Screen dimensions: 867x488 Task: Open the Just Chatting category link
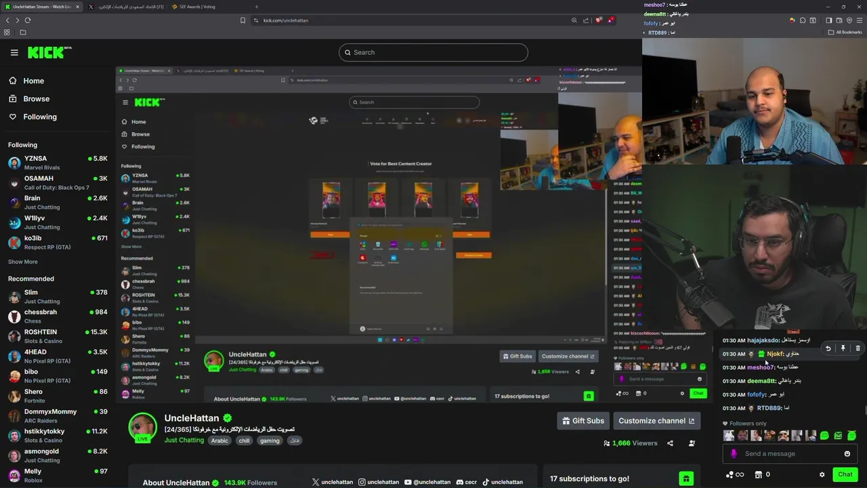[x=184, y=441]
